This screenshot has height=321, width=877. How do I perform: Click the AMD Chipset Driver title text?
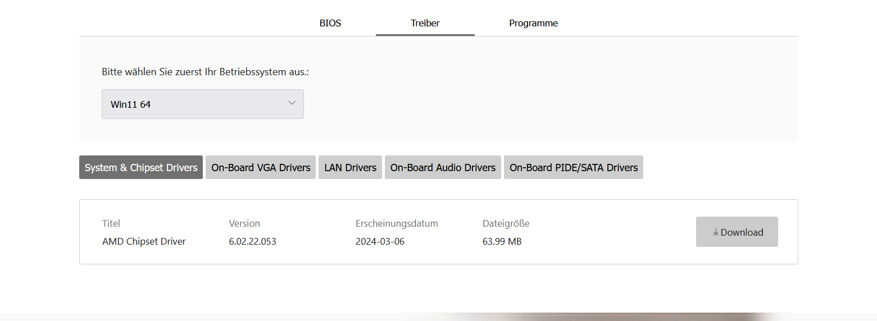(x=144, y=242)
